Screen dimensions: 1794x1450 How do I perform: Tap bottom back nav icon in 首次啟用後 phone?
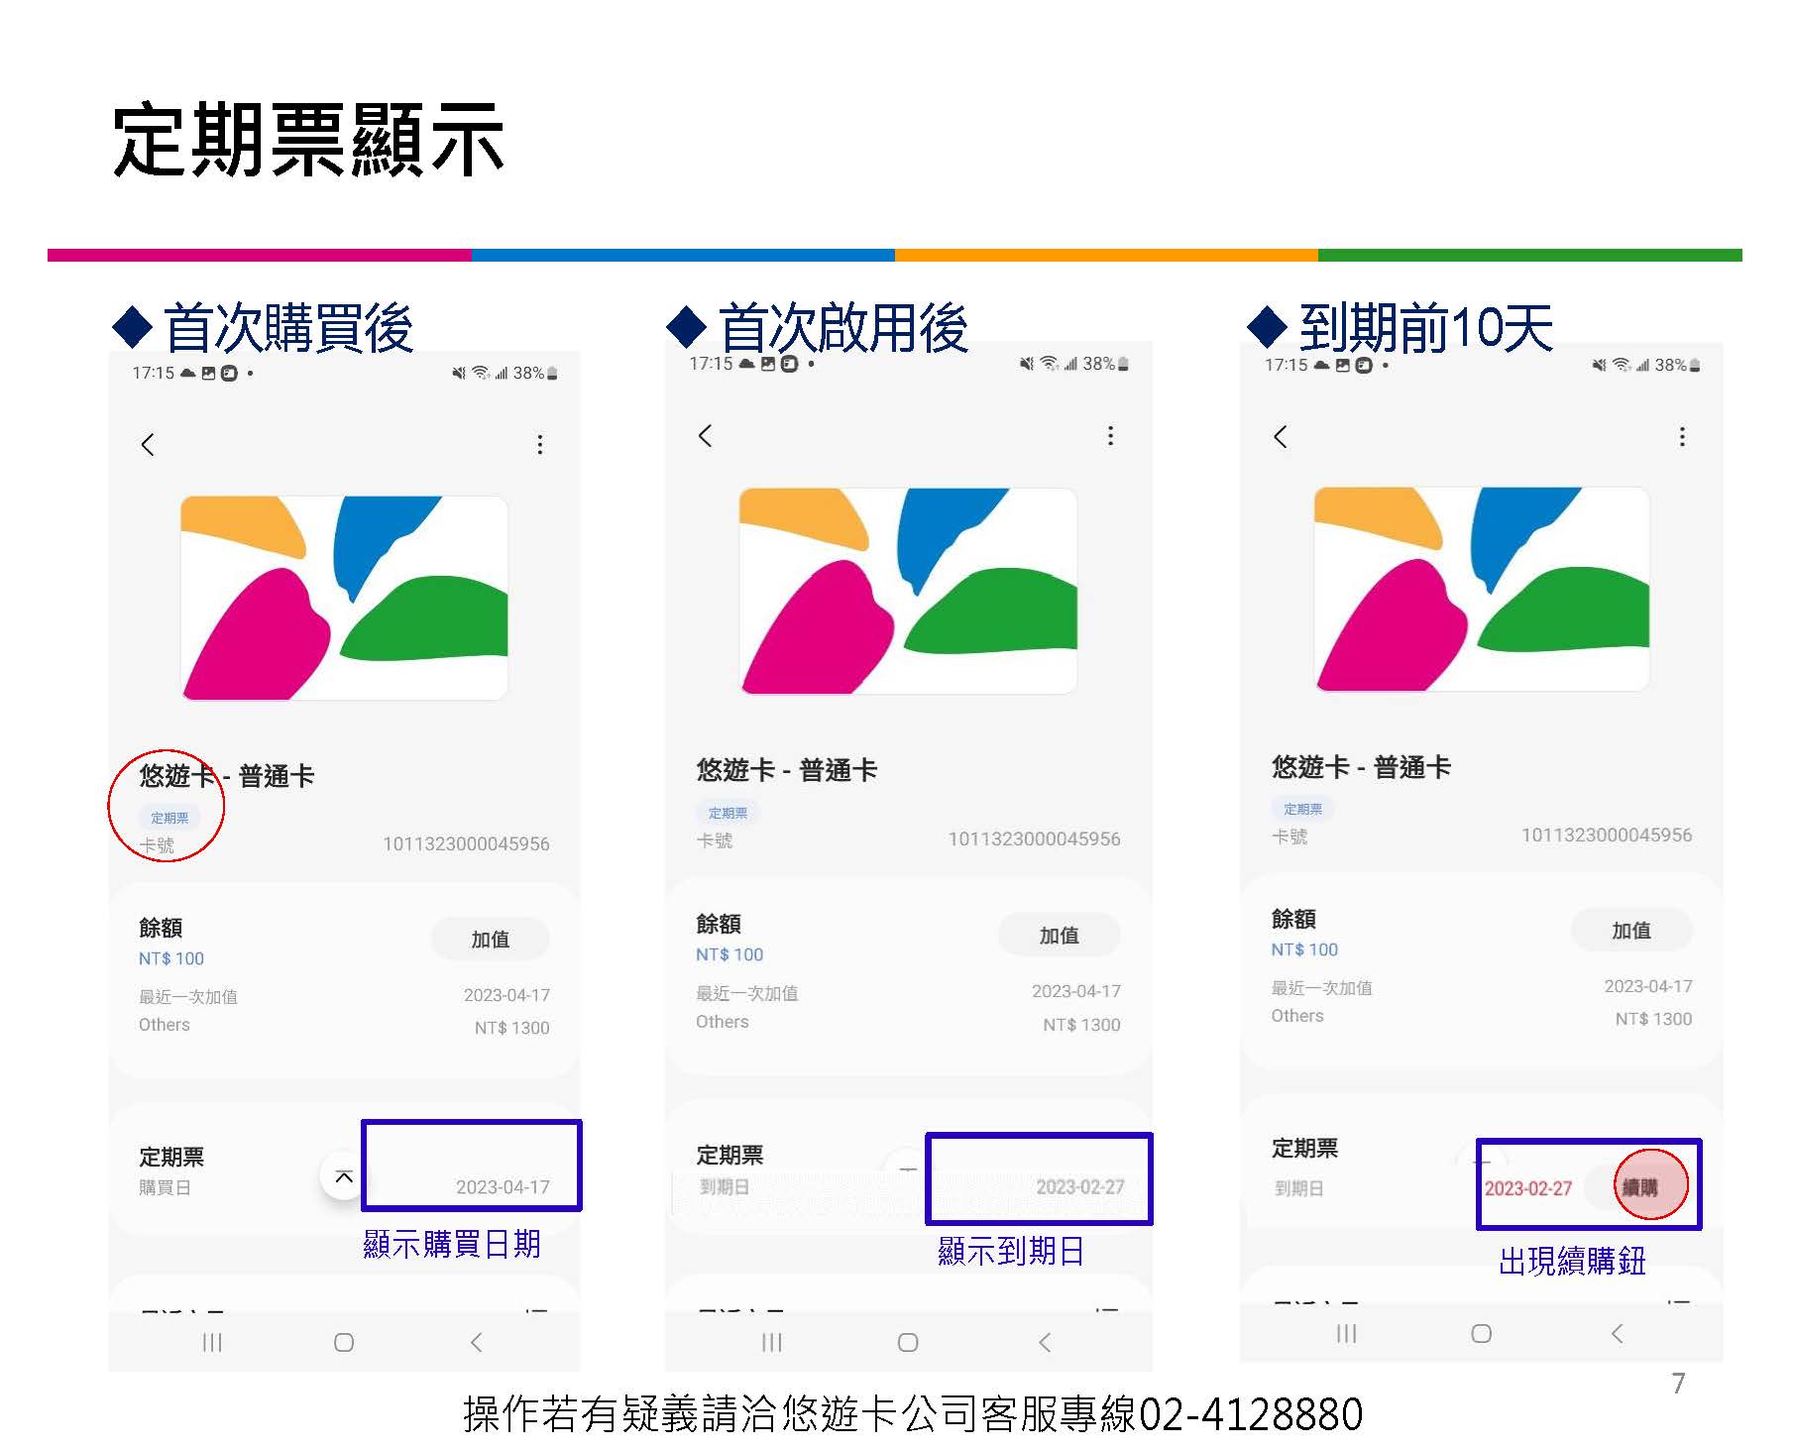coord(1044,1342)
